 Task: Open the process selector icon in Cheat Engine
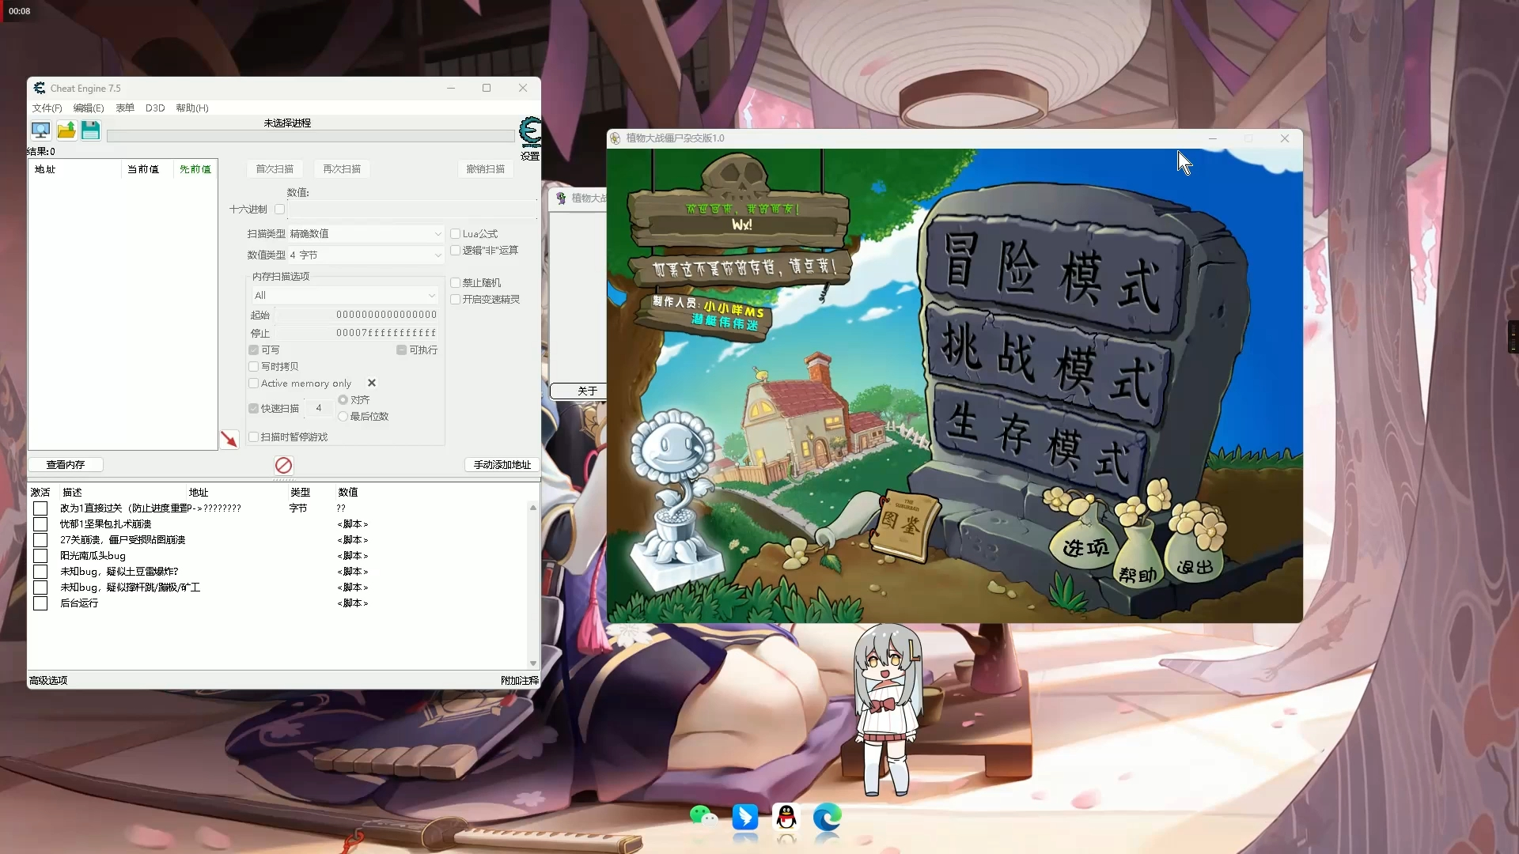40,130
